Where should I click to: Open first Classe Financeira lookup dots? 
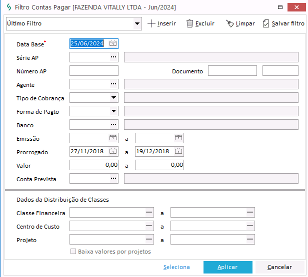pos(149,212)
